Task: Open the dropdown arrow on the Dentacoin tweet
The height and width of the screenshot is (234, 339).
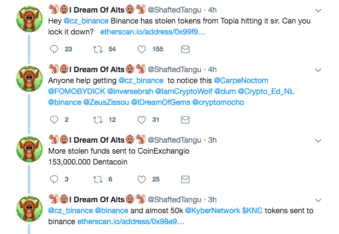Action: 318,139
